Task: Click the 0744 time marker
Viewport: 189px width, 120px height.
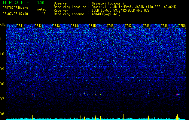Action: 74,26
